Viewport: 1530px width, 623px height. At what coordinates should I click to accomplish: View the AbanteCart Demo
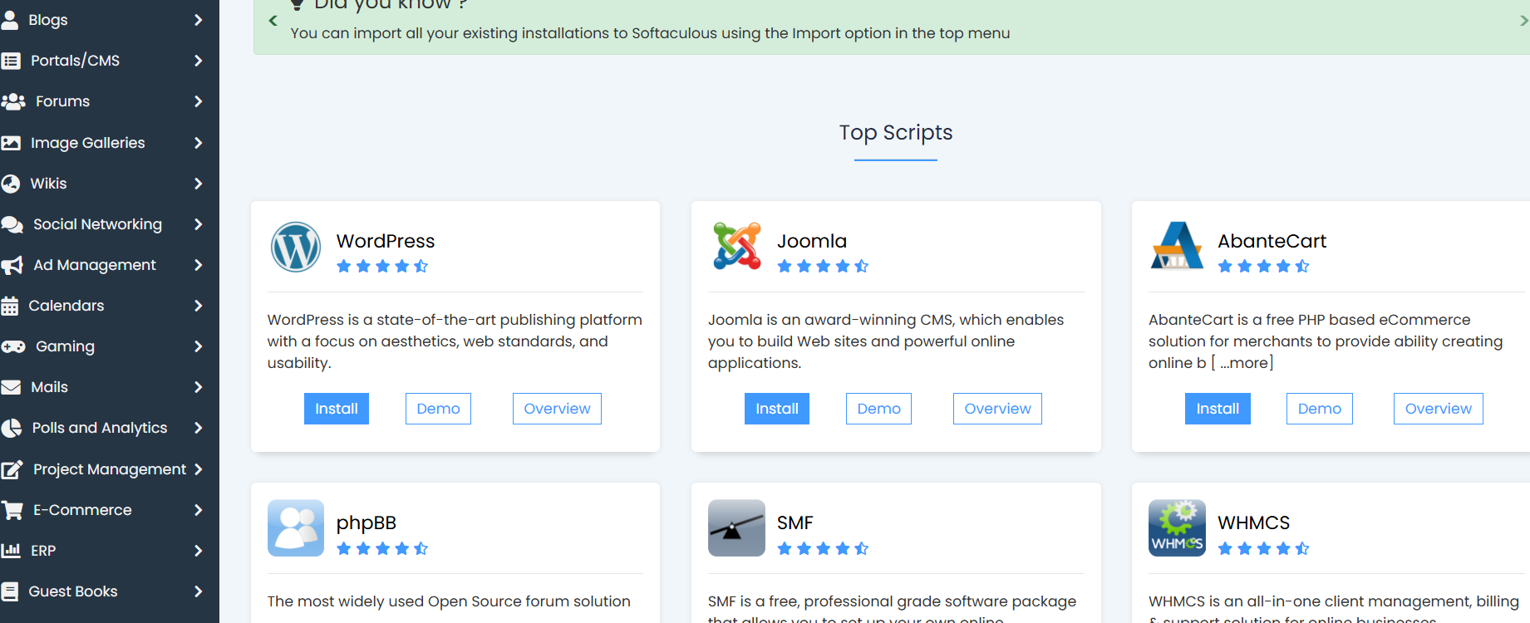click(x=1320, y=409)
